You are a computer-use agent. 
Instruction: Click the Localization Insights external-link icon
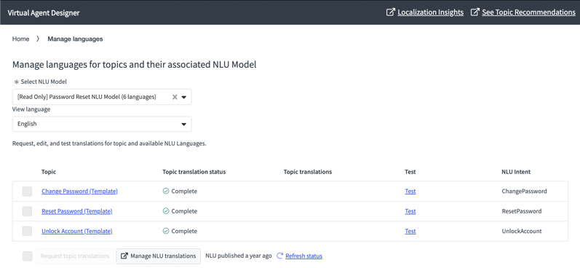point(390,12)
